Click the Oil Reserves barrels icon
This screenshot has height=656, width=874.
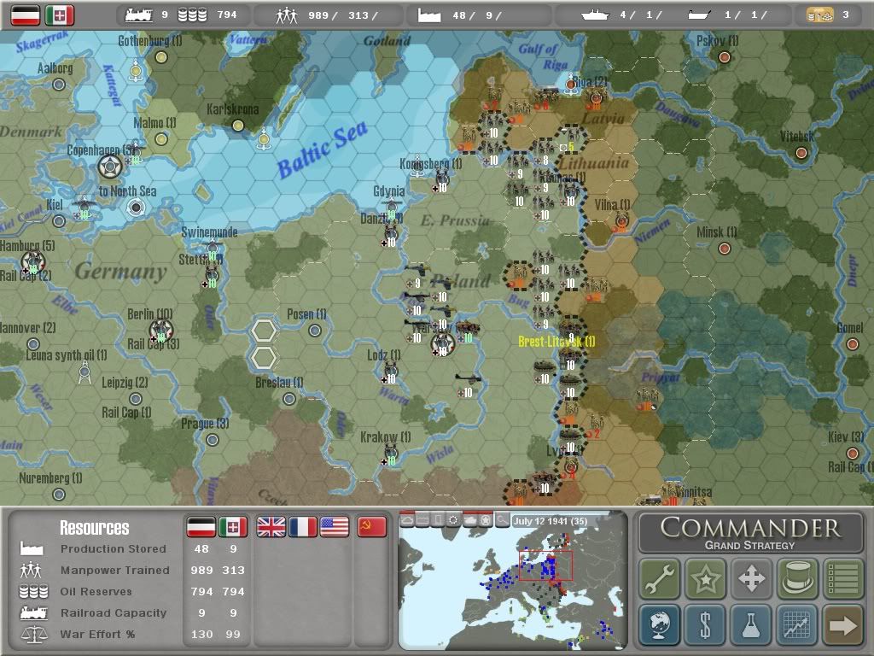point(33,591)
